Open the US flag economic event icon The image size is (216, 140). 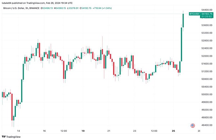[x=193, y=125]
